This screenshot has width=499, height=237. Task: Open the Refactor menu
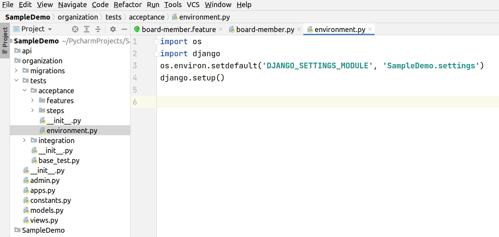pos(127,5)
